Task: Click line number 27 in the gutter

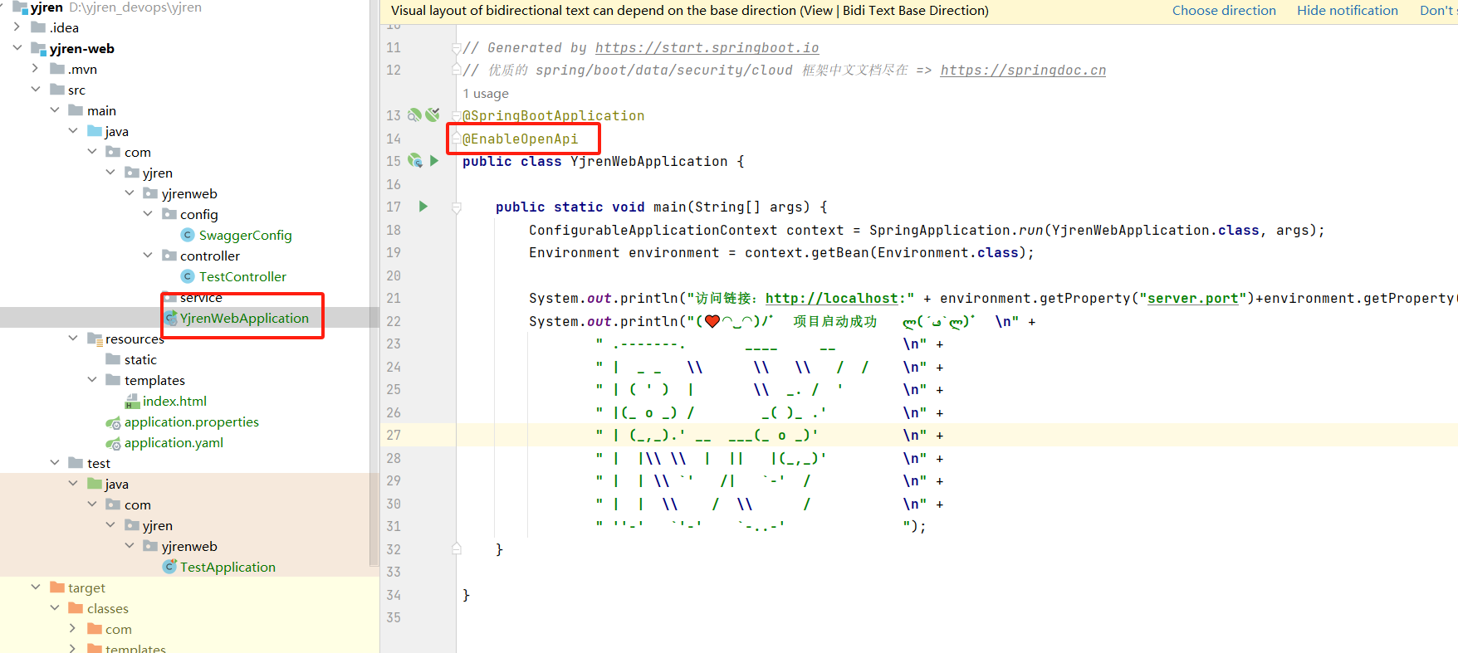Action: click(x=394, y=436)
